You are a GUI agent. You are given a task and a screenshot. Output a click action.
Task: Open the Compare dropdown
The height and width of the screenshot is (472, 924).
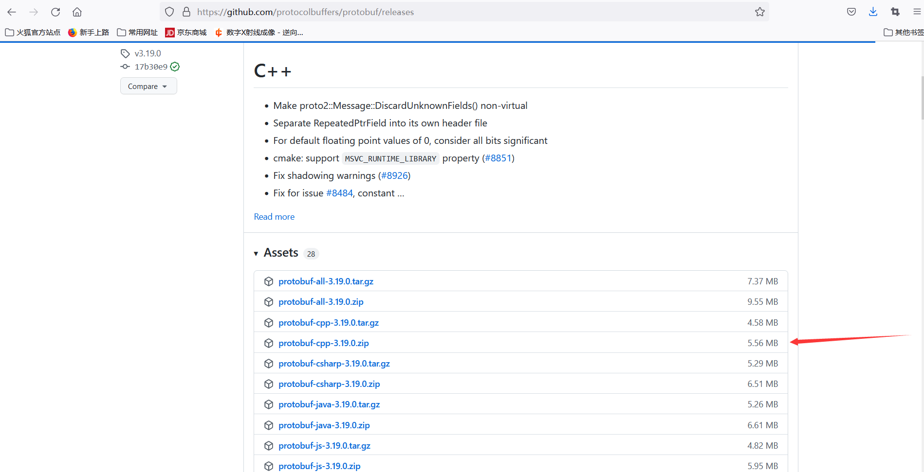[148, 86]
